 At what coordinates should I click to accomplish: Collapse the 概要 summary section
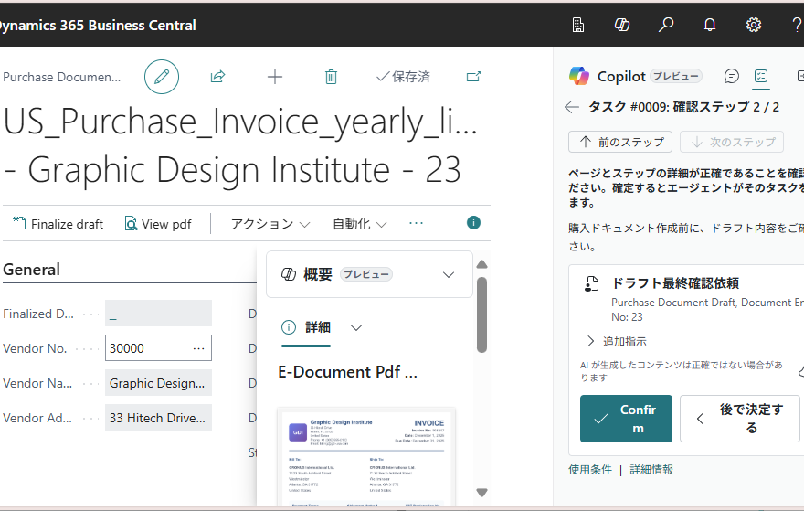[x=449, y=274]
